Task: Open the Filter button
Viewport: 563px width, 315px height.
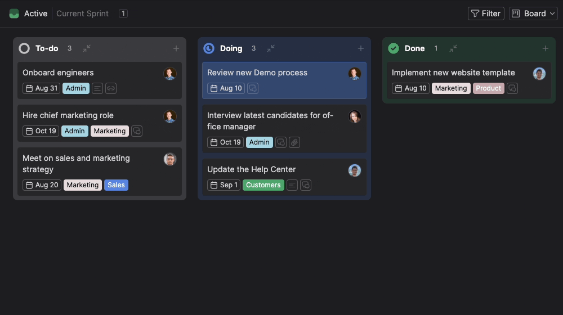Action: (x=486, y=13)
